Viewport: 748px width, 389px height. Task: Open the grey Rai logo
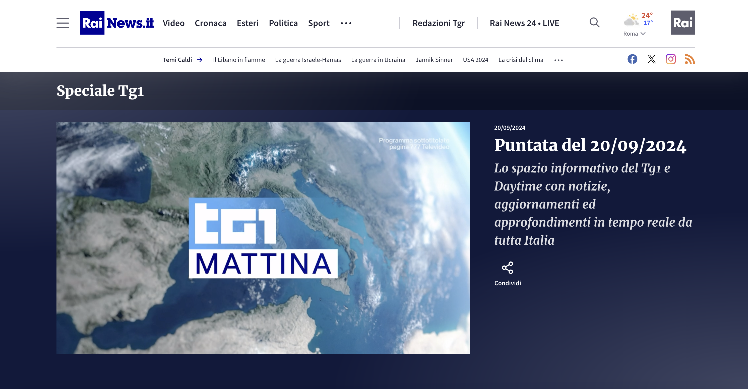683,23
